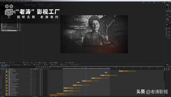
Task: Toggle the highlighted Frame Blending timeline switch
Action: (x=43, y=67)
